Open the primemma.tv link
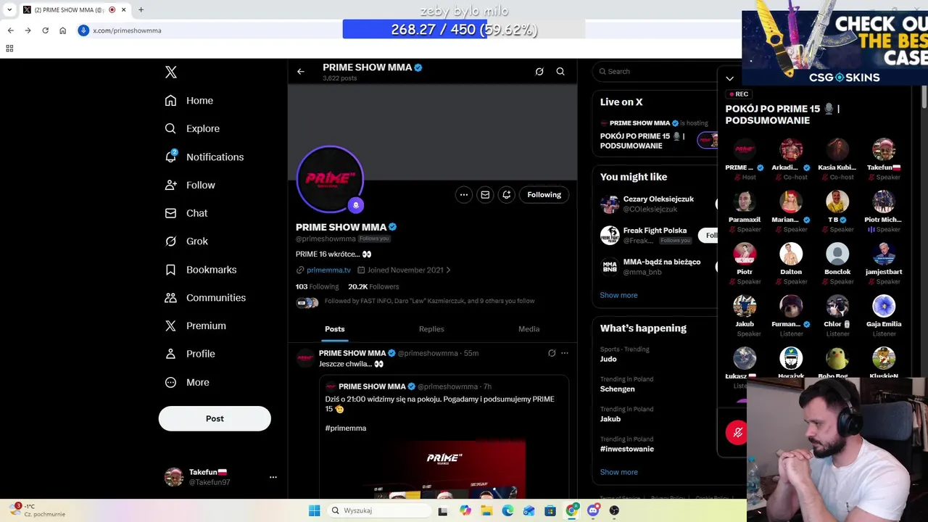 pos(328,270)
